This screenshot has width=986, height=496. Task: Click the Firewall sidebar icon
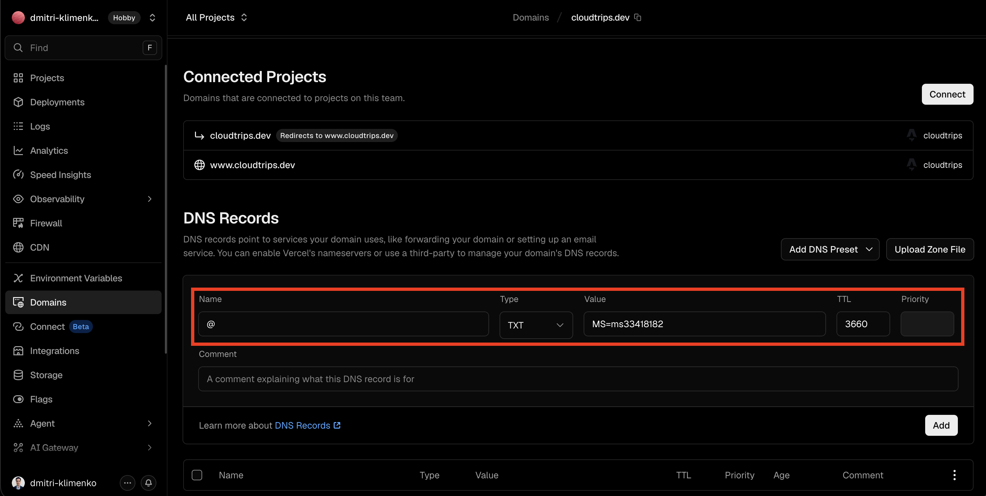coord(18,223)
